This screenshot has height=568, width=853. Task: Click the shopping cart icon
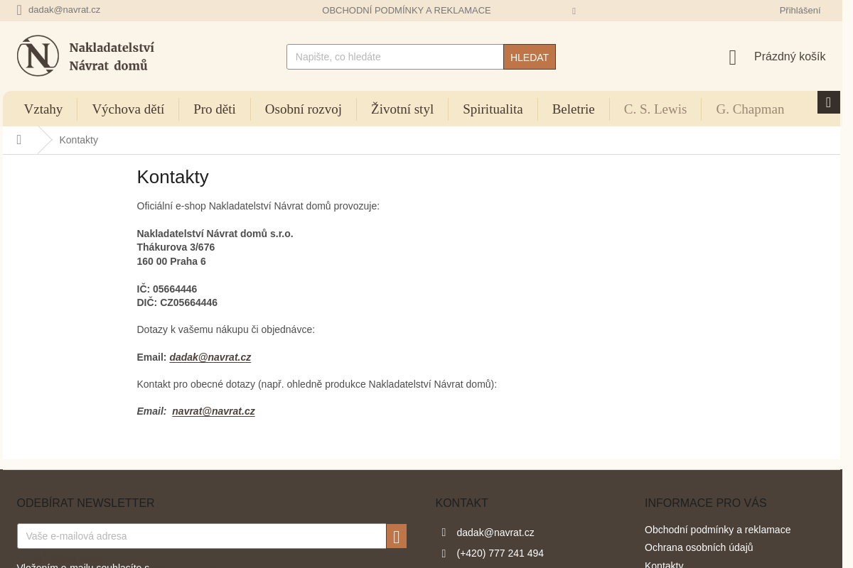point(733,58)
